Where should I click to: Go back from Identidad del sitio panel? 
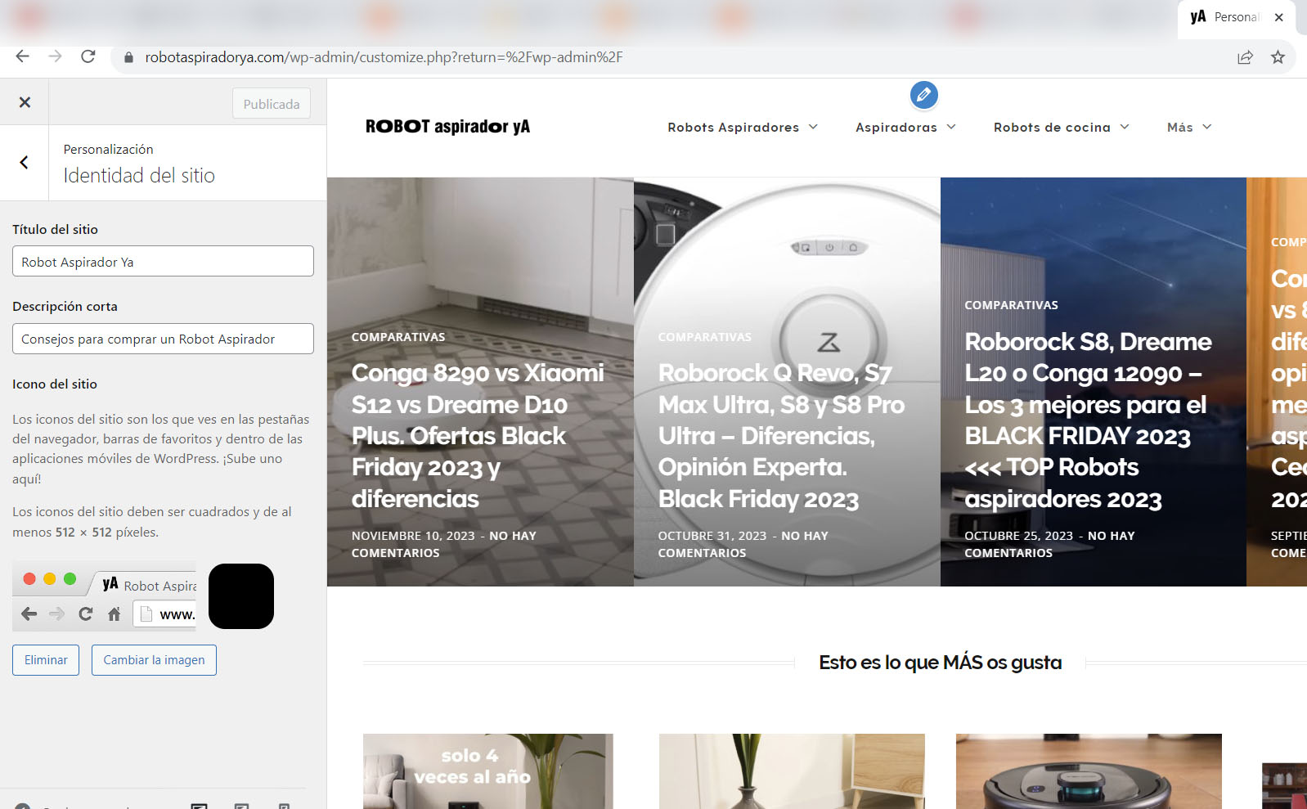(25, 162)
